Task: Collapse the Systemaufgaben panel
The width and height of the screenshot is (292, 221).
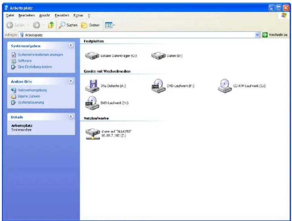Action: pos(71,45)
